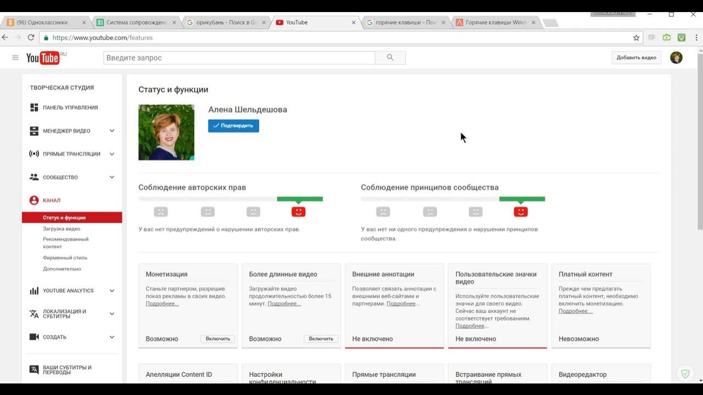Click the Локализация и субтитры translate icon
The width and height of the screenshot is (703, 395).
(34, 314)
